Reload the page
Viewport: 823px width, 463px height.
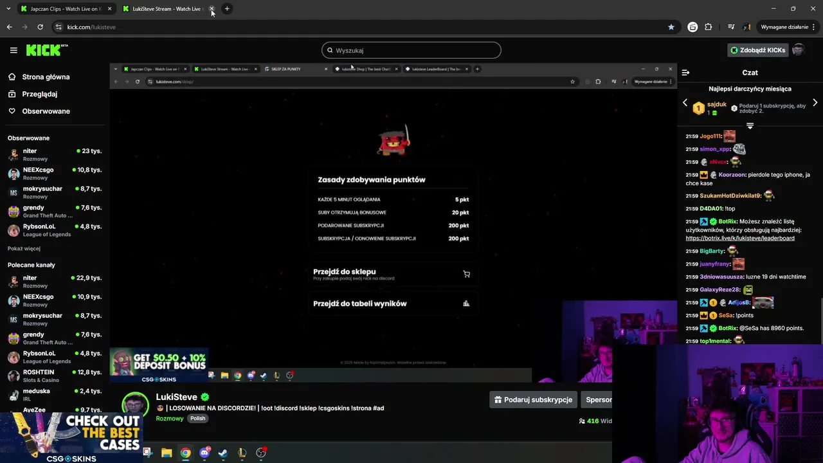click(40, 27)
